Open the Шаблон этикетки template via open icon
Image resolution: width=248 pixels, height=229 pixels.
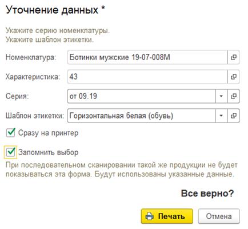(x=234, y=116)
